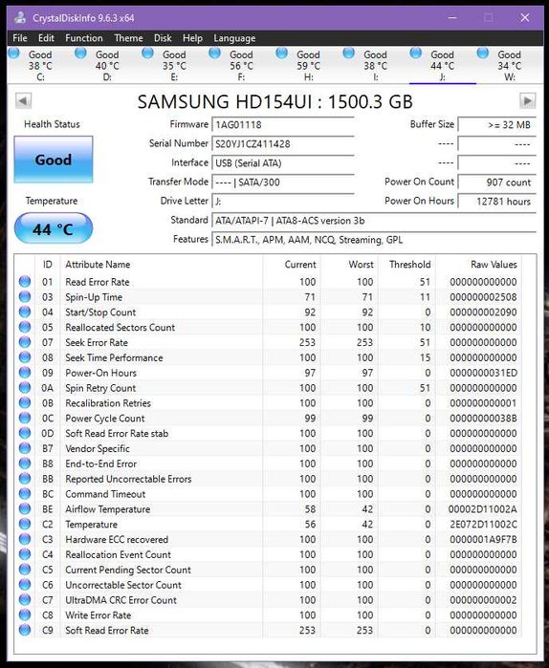The height and width of the screenshot is (668, 549).
Task: Open the Help menu
Action: click(192, 38)
